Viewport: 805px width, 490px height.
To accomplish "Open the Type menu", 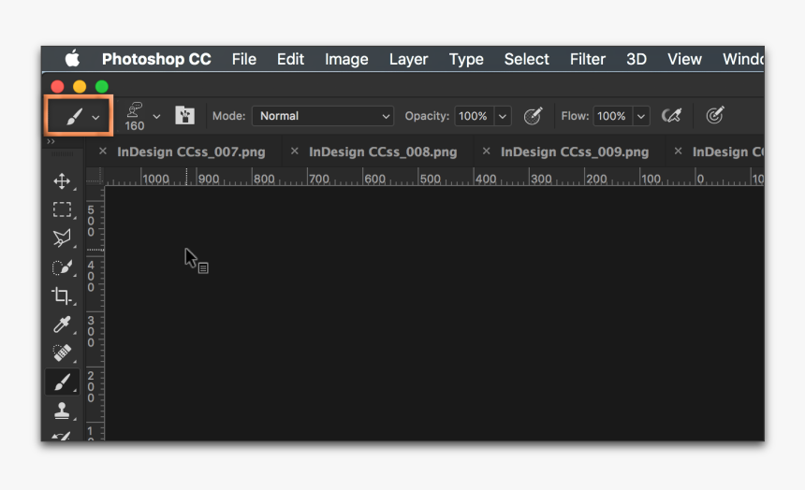I will tap(466, 60).
